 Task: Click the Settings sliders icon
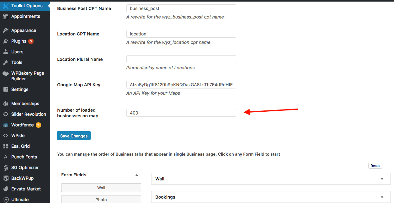(x=6, y=89)
